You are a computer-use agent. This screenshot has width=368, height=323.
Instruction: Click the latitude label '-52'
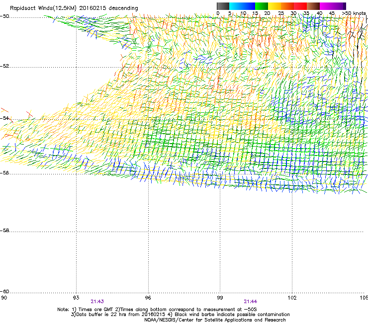coord(4,66)
